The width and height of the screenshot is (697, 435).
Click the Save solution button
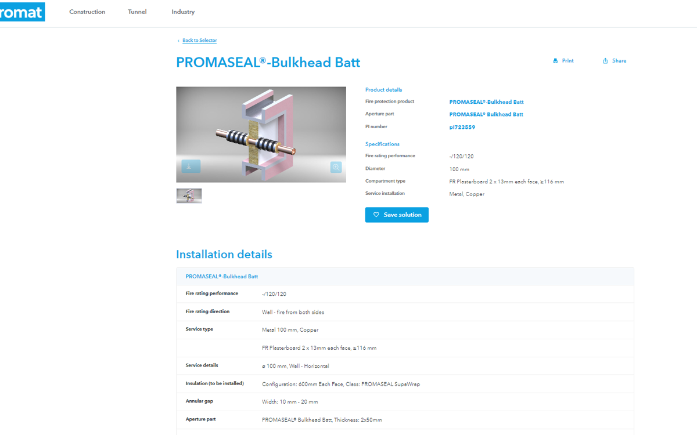[x=397, y=215]
